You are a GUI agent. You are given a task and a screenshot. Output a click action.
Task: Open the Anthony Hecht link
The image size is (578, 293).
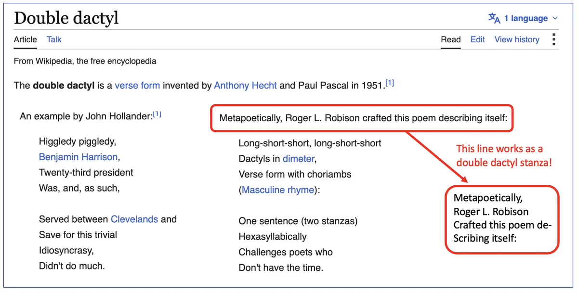[x=245, y=86]
